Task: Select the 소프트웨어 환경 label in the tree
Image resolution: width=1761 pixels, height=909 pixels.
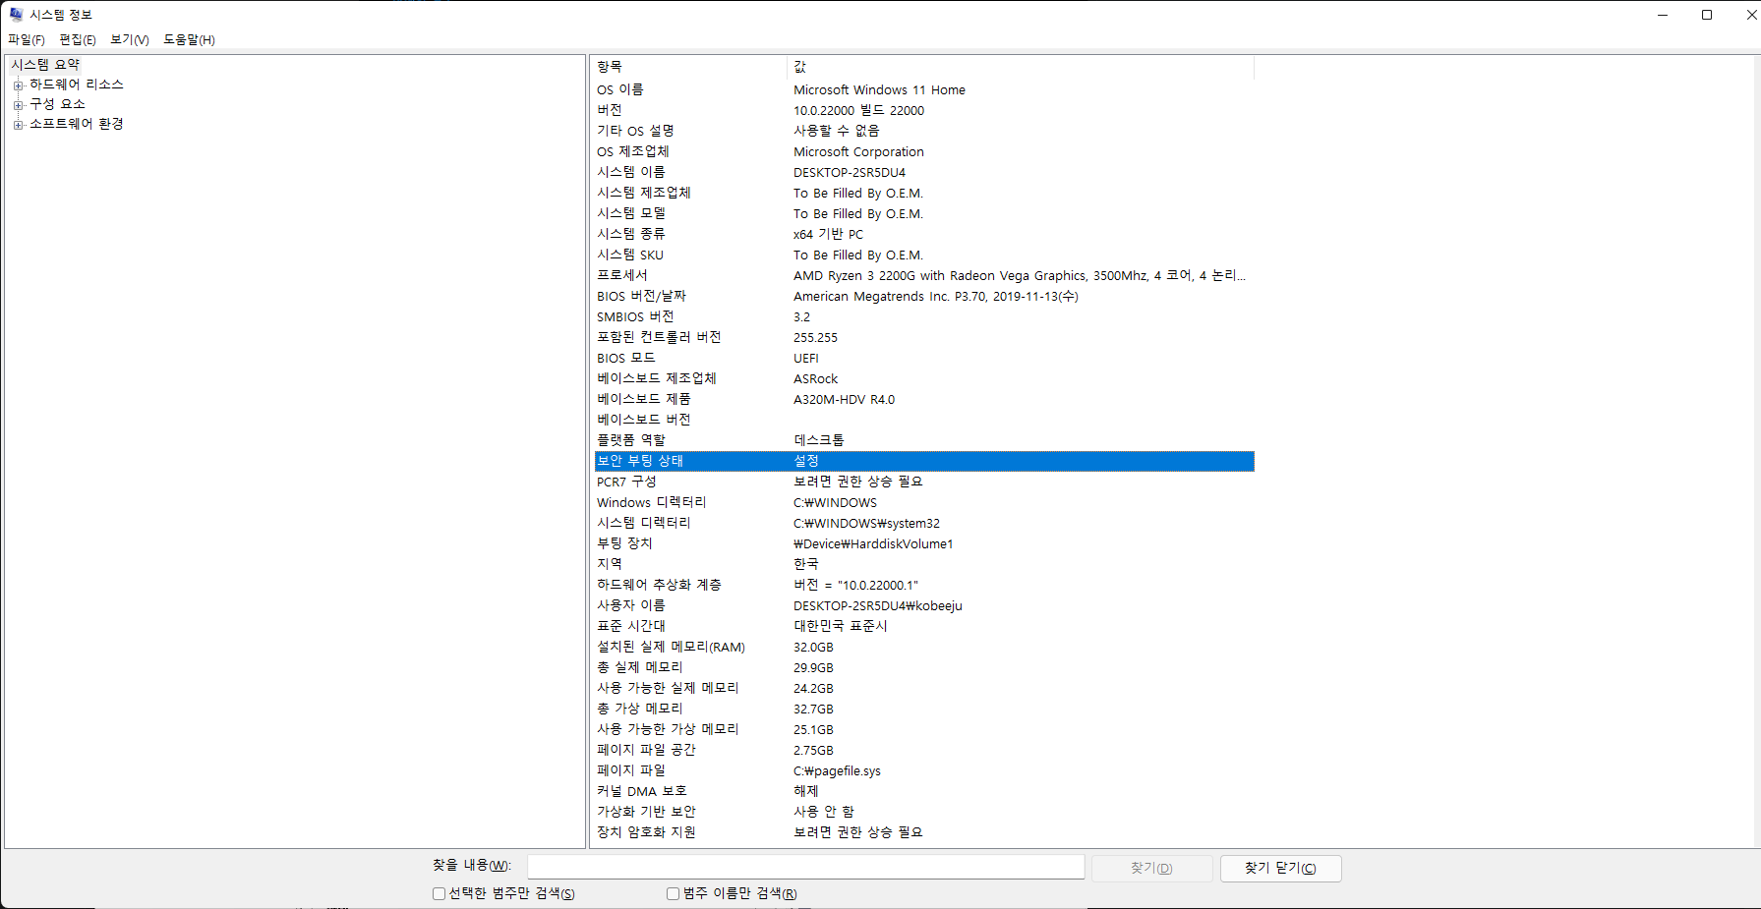Action: click(x=77, y=124)
